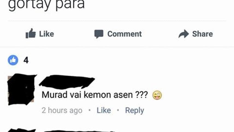
Task: Open the first commenter's blacked-out profile picture
Action: pos(21,89)
